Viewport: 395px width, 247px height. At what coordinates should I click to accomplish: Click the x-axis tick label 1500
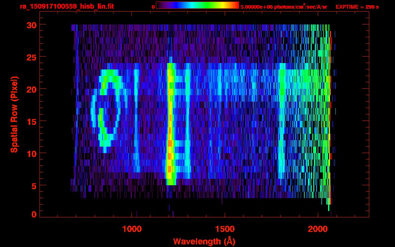(225, 229)
